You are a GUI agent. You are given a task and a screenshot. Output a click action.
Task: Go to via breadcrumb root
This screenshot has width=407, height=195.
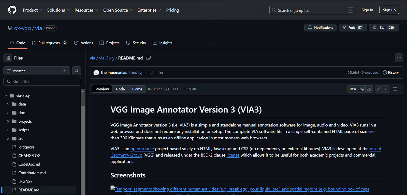click(92, 58)
